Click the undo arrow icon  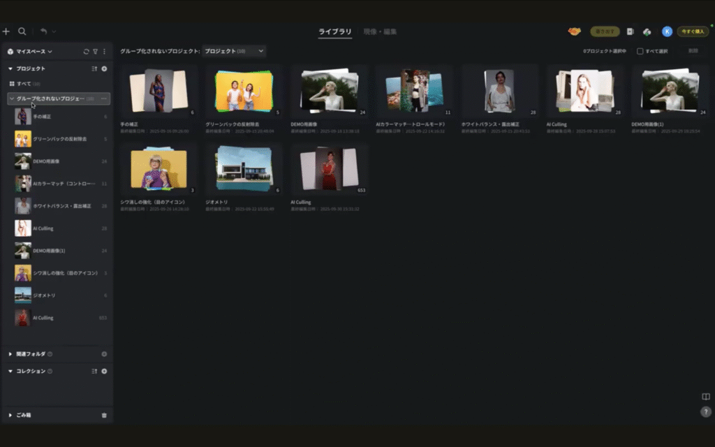pyautogui.click(x=44, y=31)
